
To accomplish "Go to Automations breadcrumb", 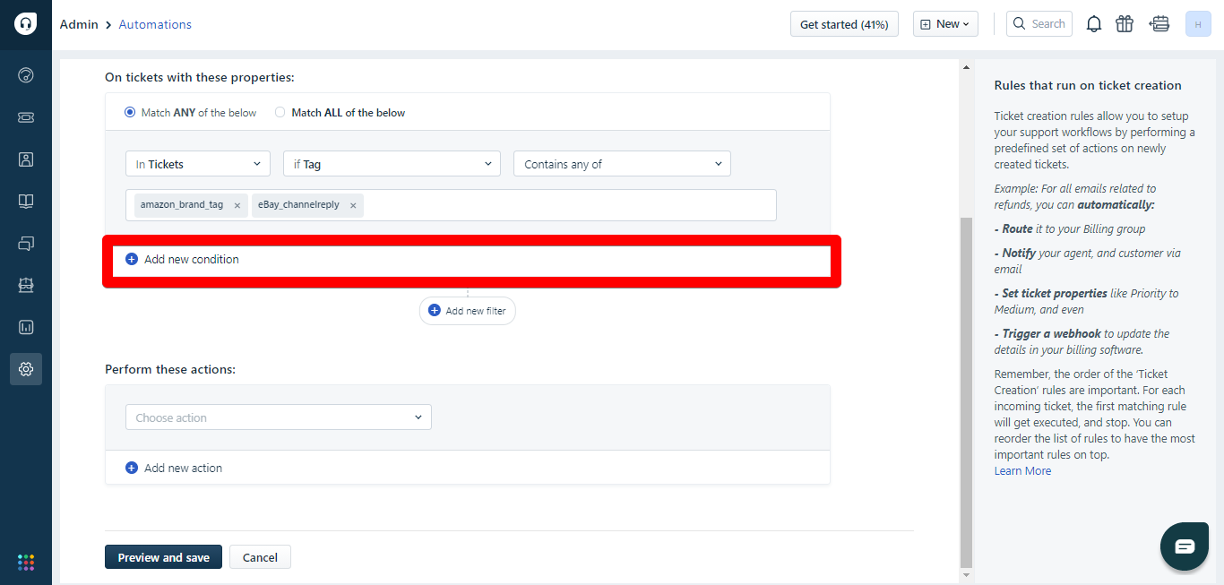I will coord(155,24).
